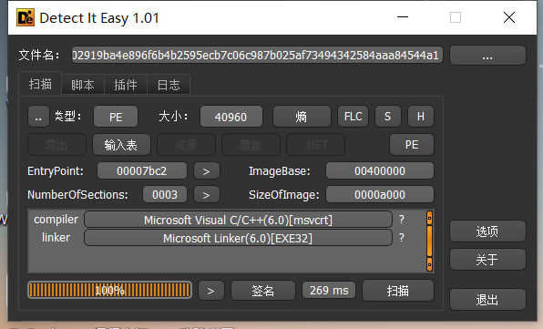Open the 签名 signatures button

click(x=262, y=291)
